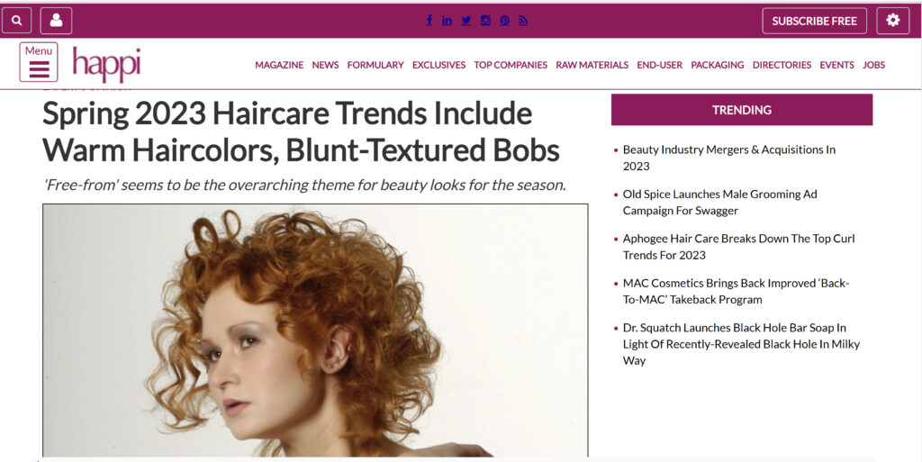Open the Raw Materials navigation item
The image size is (922, 462).
pos(592,65)
